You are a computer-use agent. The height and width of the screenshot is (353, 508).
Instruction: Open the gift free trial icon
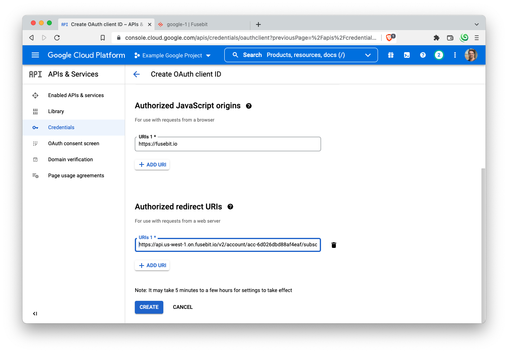click(x=391, y=55)
